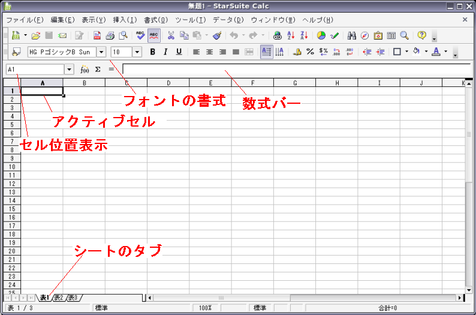
Task: Open the dropdown arrow beside New document
Action: click(x=26, y=35)
